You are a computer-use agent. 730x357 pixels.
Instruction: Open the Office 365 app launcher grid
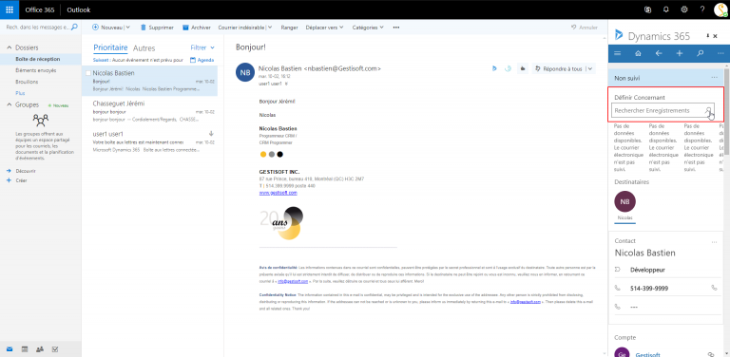click(10, 9)
